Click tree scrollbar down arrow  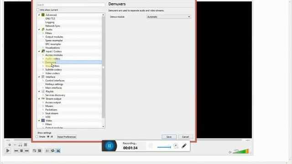coord(104,127)
